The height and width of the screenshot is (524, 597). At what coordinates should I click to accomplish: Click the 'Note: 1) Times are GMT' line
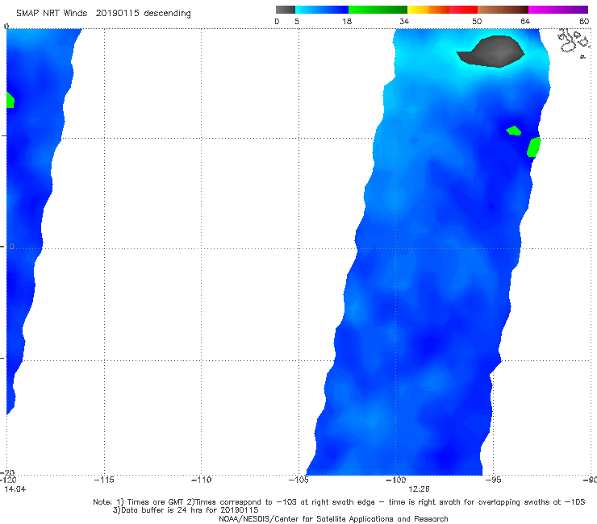pos(339,502)
